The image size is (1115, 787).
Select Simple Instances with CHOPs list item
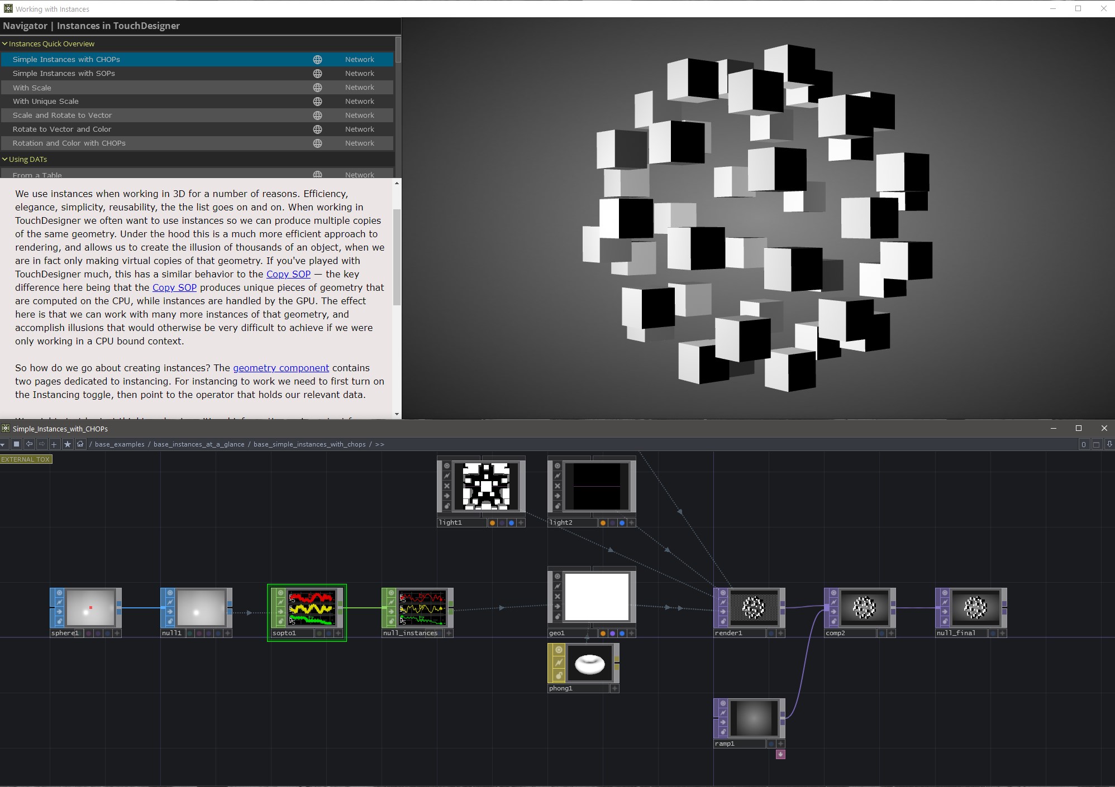pyautogui.click(x=197, y=59)
